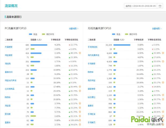Open 手淘淘抢购 source link

pyautogui.click(x=93, y=47)
